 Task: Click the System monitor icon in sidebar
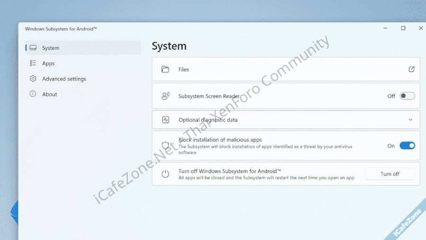coord(33,48)
